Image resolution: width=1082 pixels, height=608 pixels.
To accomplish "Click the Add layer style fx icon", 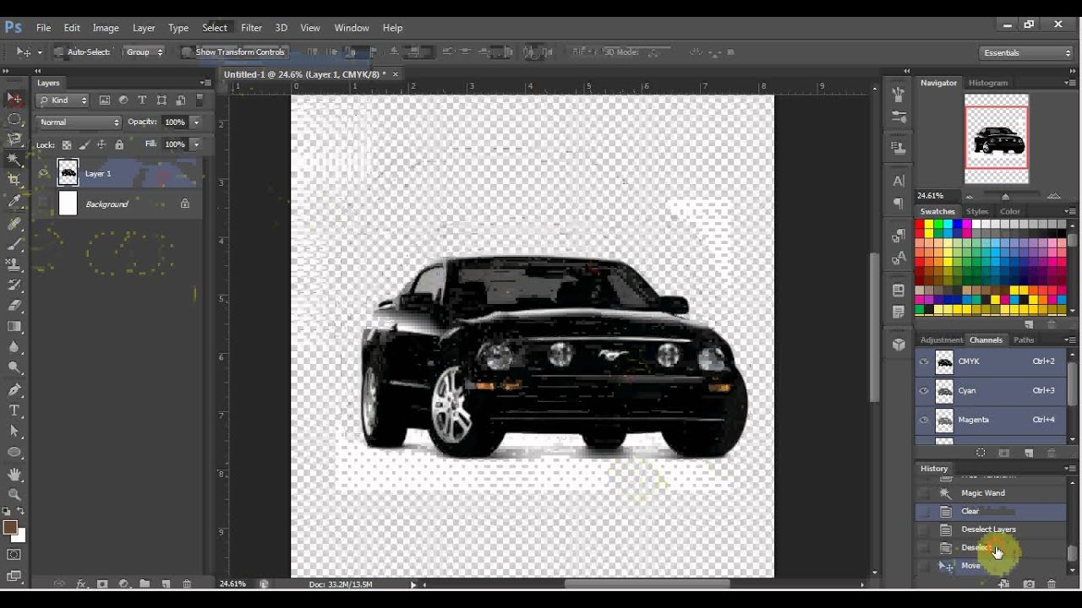I will pyautogui.click(x=82, y=584).
